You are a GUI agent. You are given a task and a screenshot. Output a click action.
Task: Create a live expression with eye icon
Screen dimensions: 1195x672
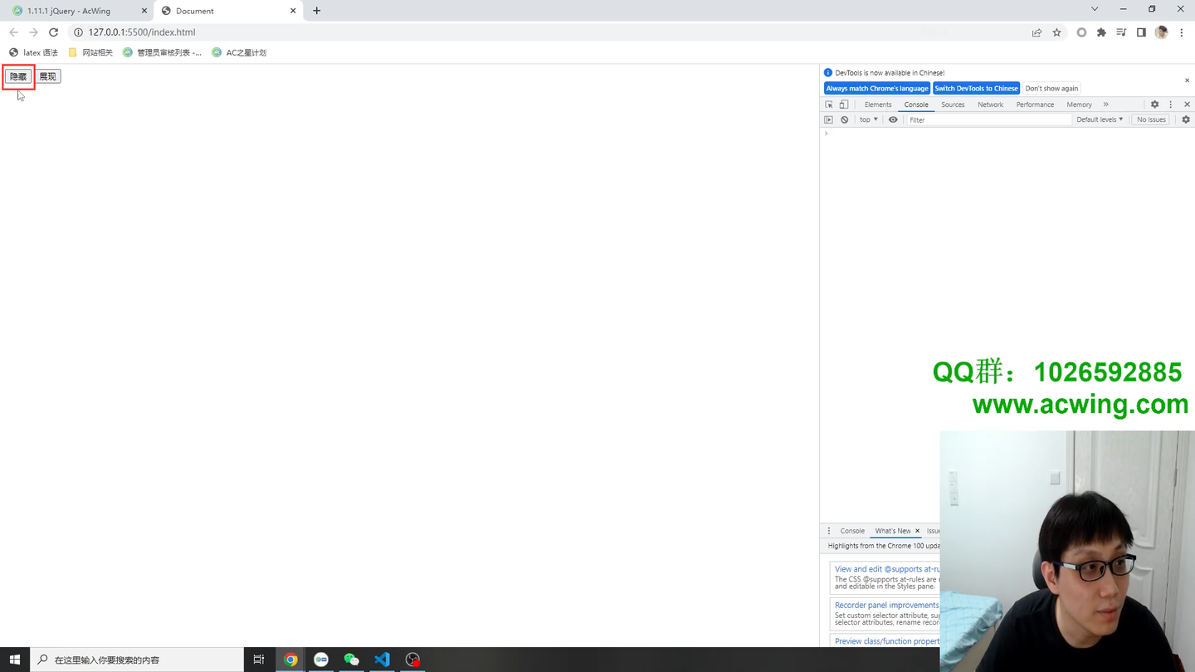[x=893, y=119]
